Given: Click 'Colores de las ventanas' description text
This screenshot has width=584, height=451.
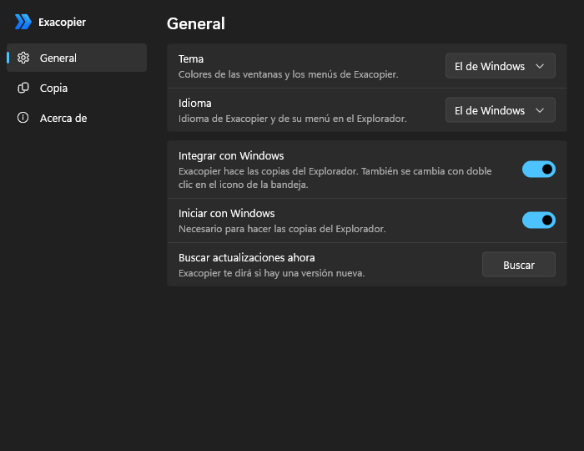Looking at the screenshot, I should coord(289,74).
